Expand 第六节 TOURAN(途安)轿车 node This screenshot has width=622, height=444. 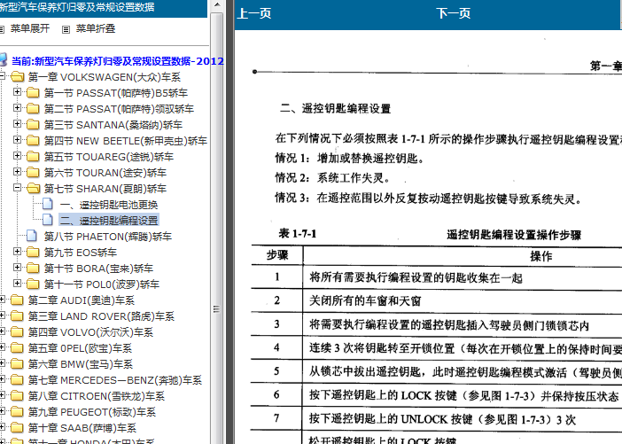[17, 171]
